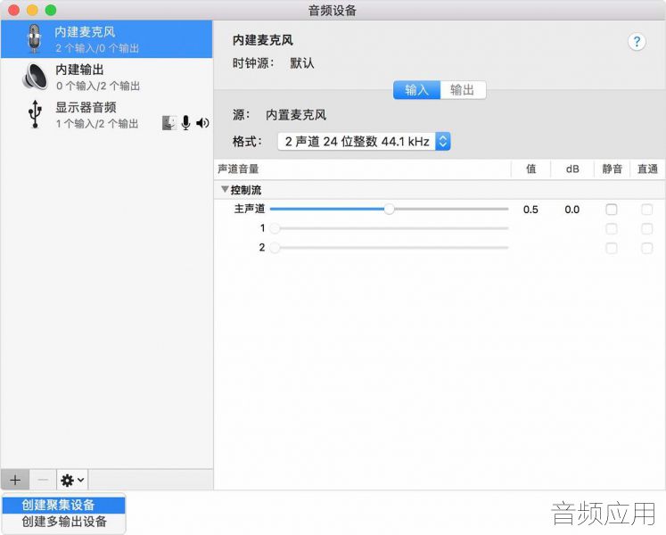Toggle 直通 checkbox for channel 2

[x=647, y=248]
